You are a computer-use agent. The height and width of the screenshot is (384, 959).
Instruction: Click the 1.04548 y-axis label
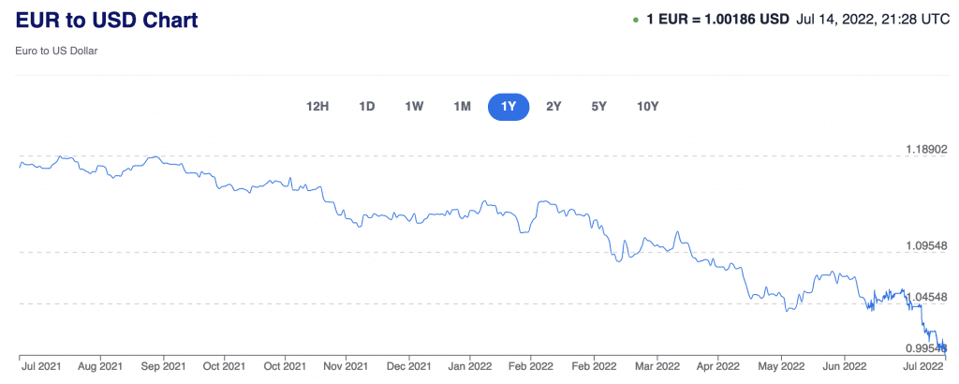click(x=925, y=297)
